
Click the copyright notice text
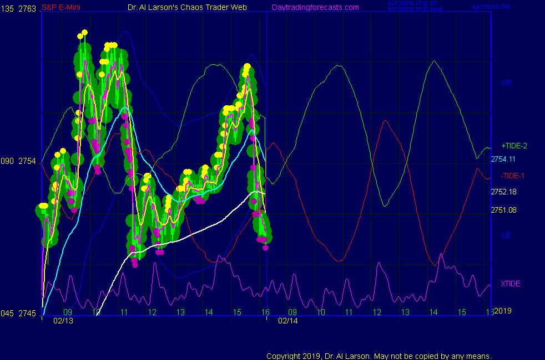coord(379,356)
